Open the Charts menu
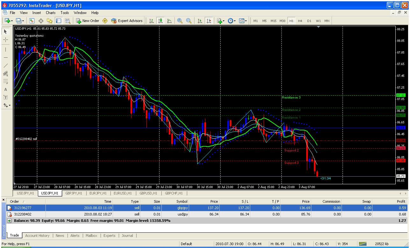Image resolution: width=410 pixels, height=248 pixels. [51, 13]
